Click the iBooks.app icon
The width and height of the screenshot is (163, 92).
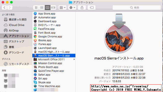coord(35,40)
